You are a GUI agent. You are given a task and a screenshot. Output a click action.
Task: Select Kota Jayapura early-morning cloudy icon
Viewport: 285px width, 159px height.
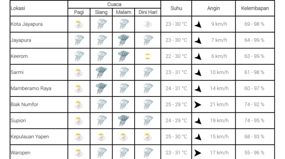pos(147,24)
